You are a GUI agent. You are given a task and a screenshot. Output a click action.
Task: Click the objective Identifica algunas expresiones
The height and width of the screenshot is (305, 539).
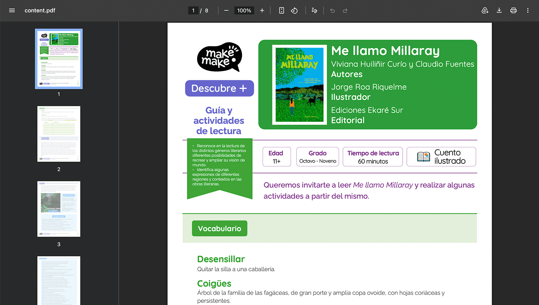217,177
